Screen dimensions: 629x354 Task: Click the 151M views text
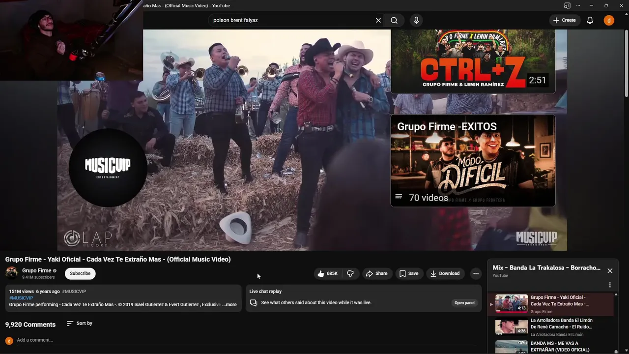point(21,292)
